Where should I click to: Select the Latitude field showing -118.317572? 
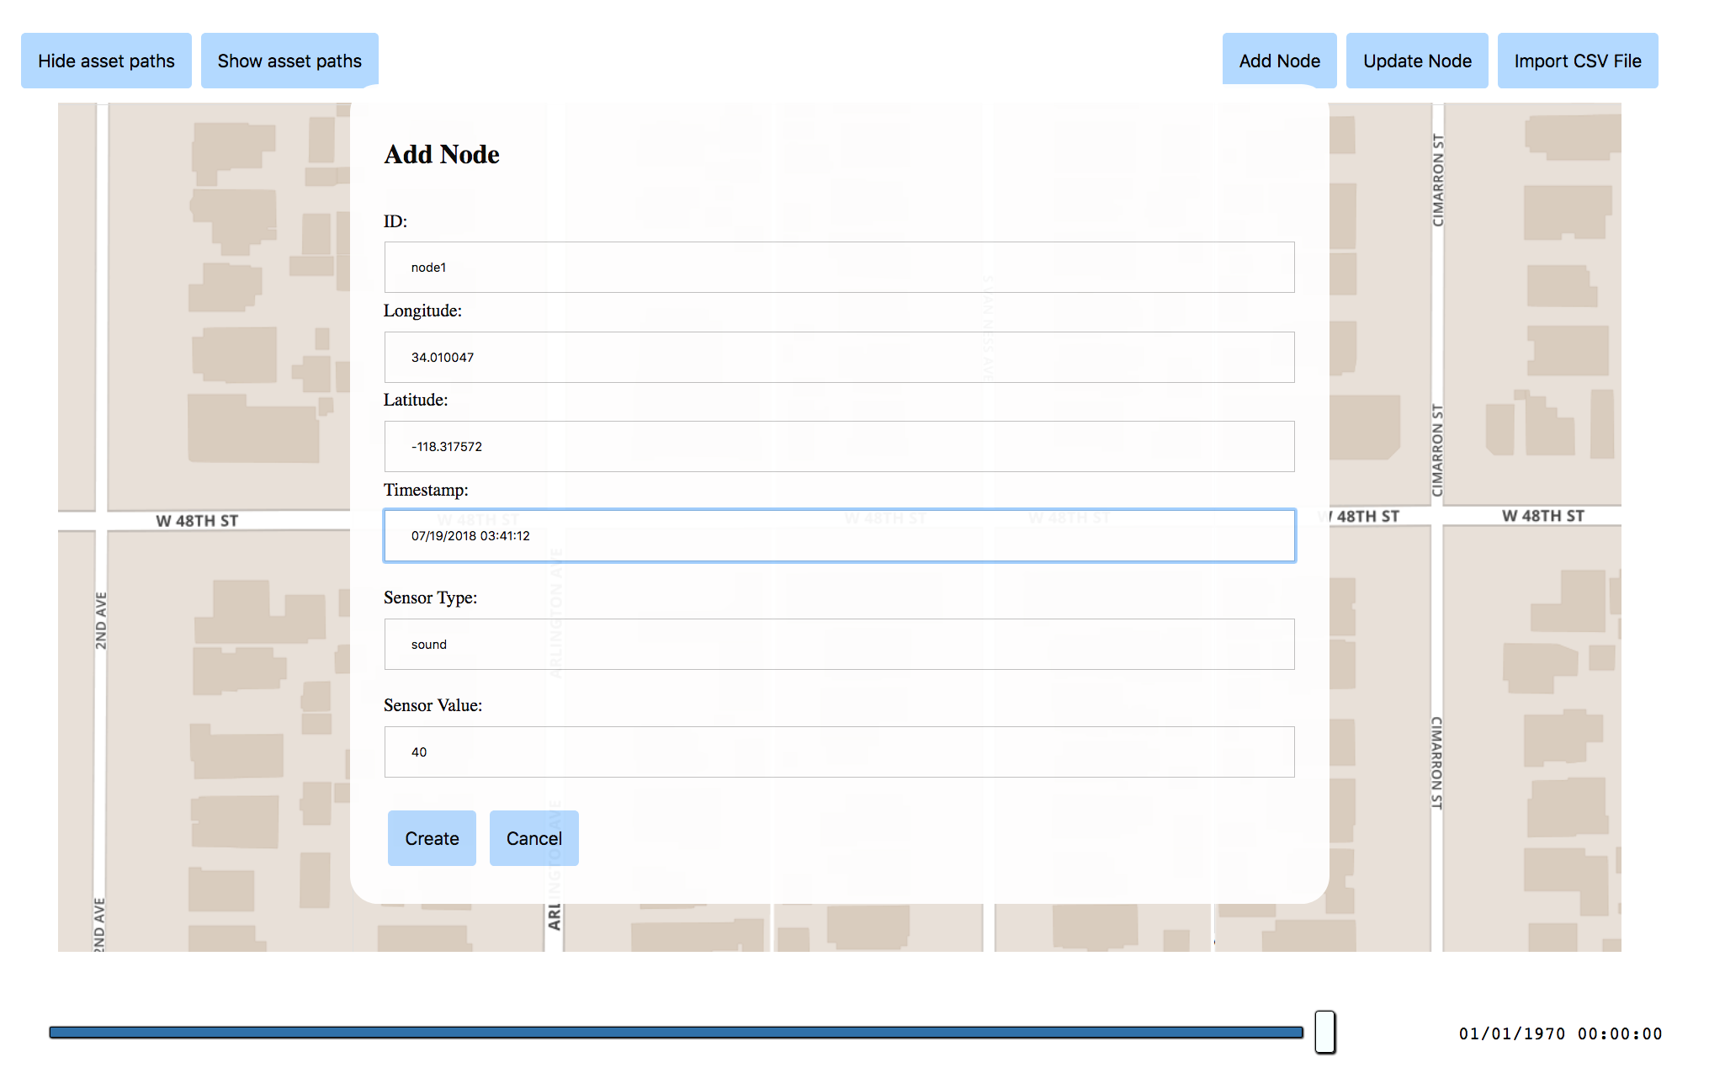pos(839,446)
